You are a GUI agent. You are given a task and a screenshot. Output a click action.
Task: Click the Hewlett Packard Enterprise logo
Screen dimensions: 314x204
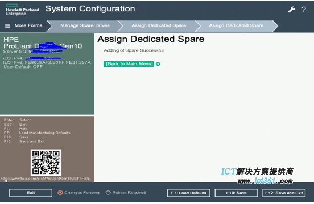tap(22, 10)
